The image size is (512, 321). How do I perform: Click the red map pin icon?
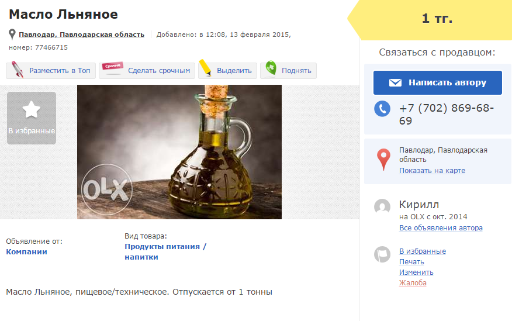pyautogui.click(x=383, y=159)
